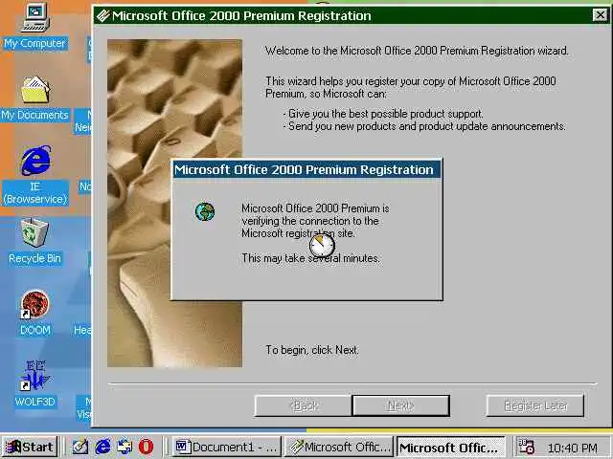Click the Back button in wizard
Viewport: 613px width, 459px height.
303,405
